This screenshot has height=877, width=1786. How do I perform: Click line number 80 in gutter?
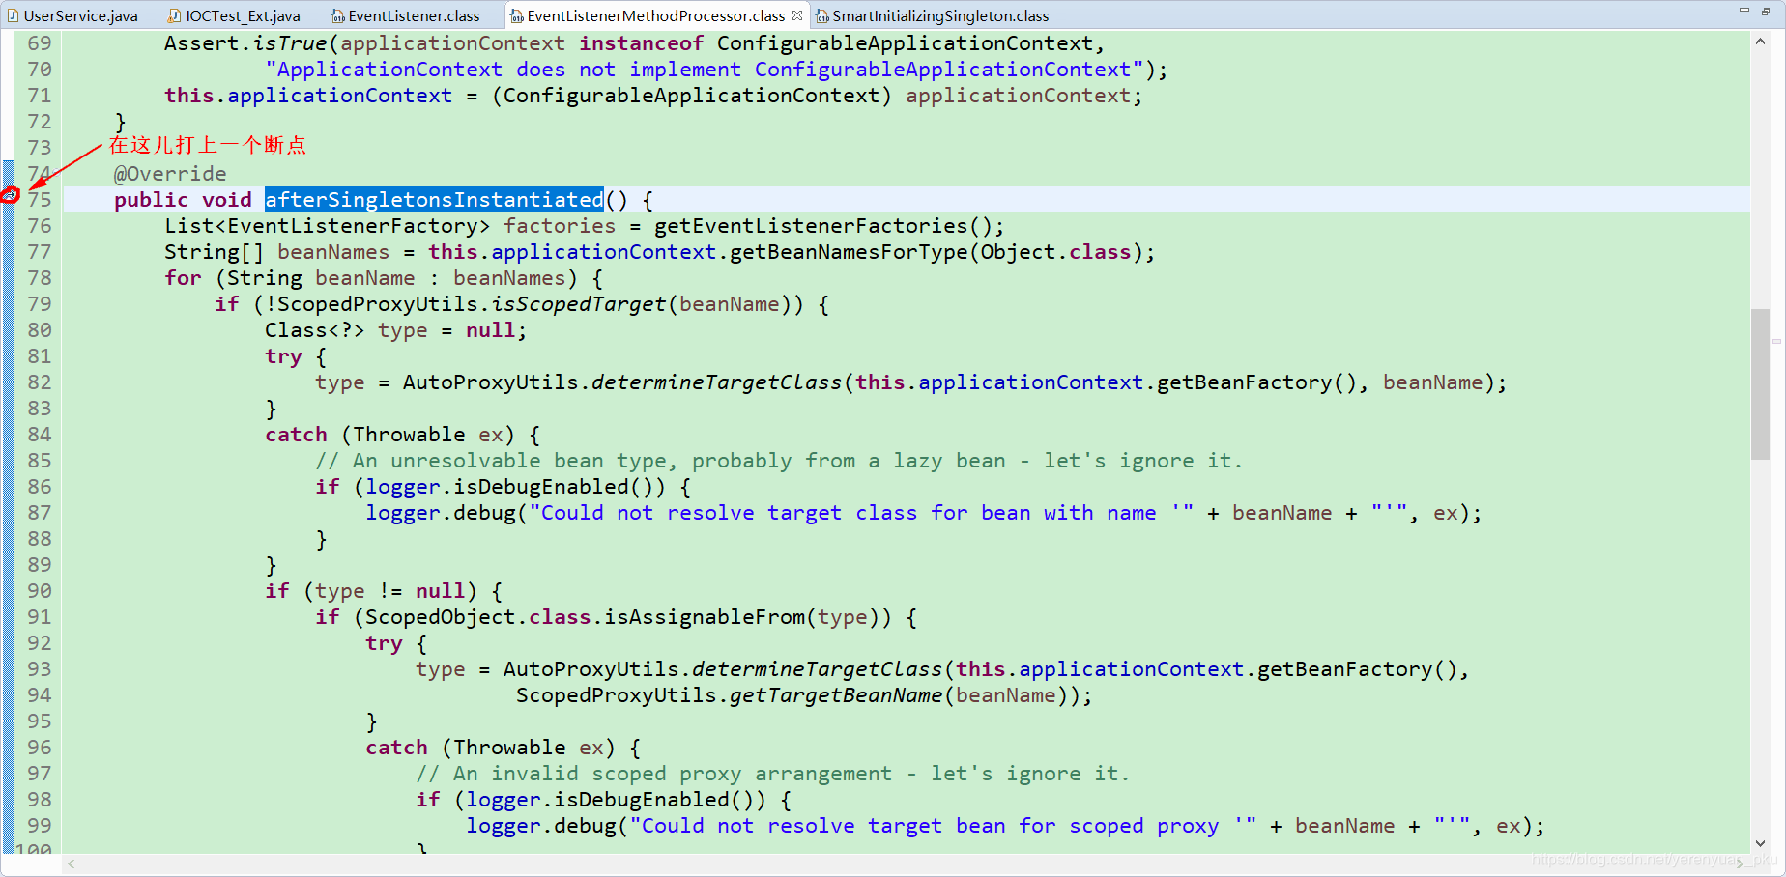pyautogui.click(x=40, y=330)
